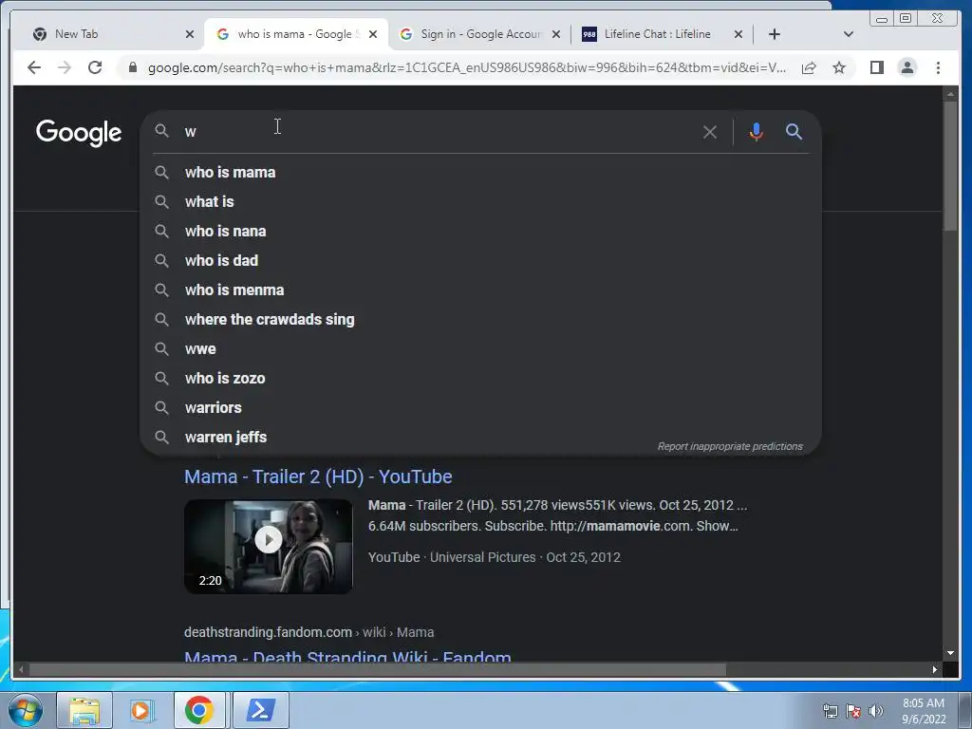Open 'Mama - Trailer 2 (HD) - YouTube' link

click(318, 477)
